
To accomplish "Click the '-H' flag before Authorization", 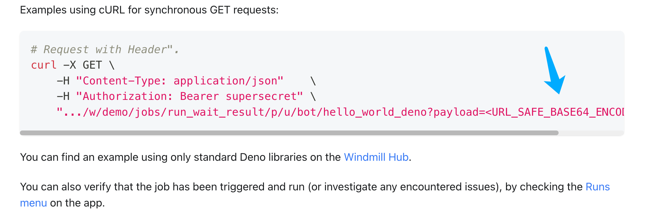I will click(x=63, y=96).
